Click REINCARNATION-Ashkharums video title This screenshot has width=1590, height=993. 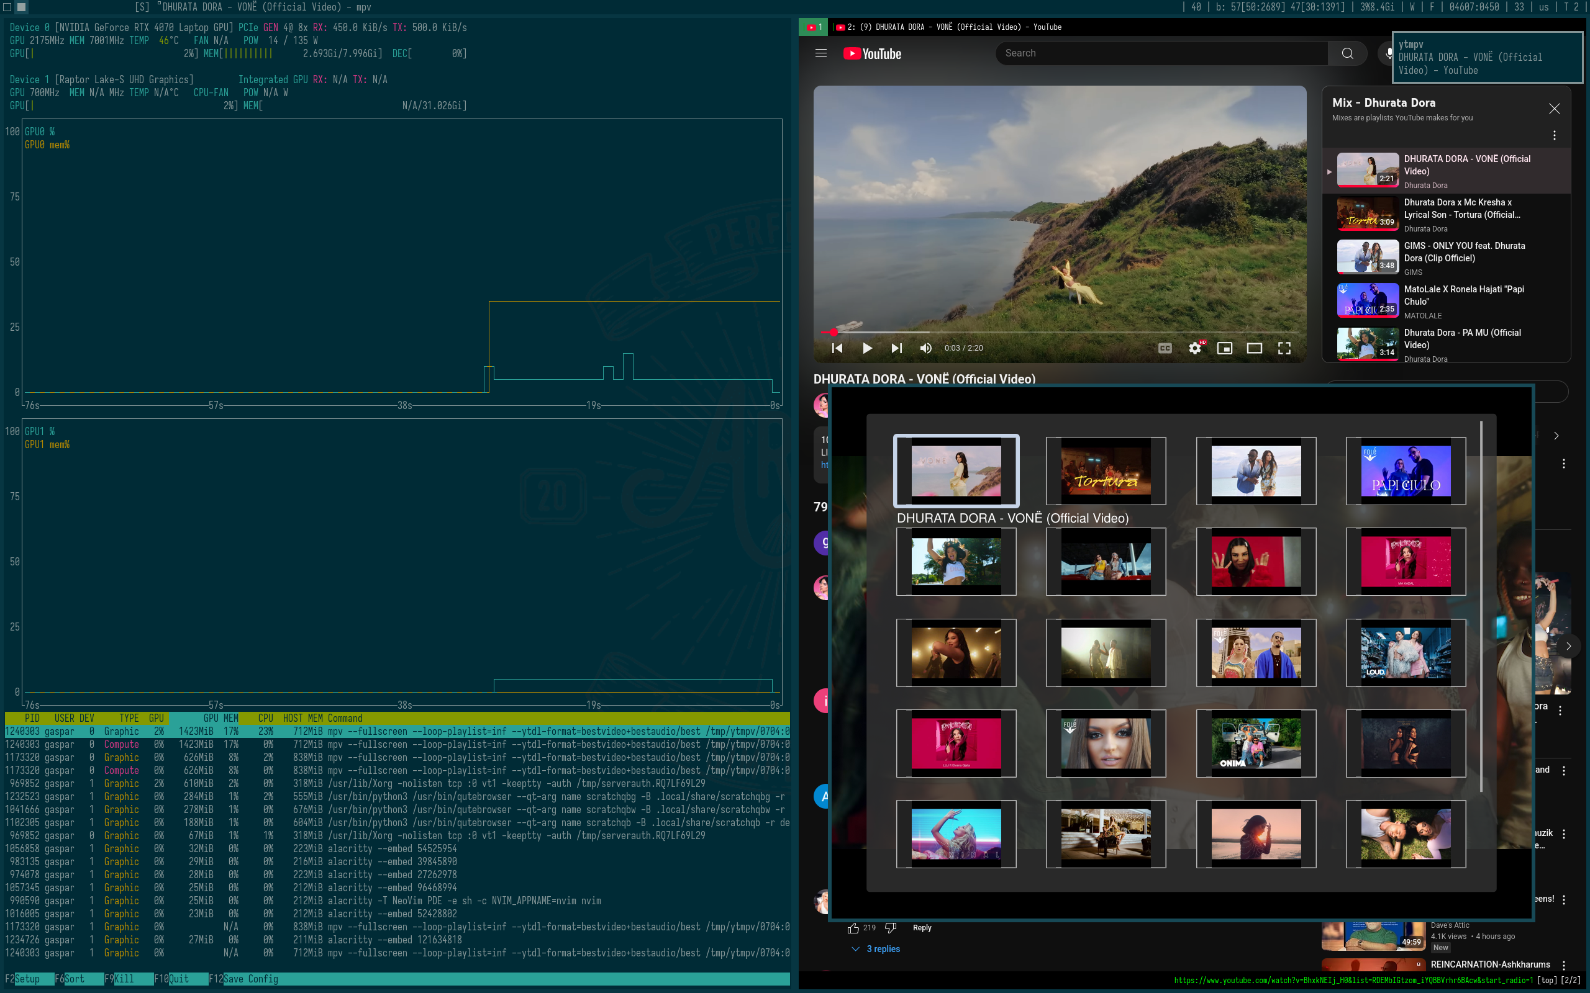click(1490, 964)
